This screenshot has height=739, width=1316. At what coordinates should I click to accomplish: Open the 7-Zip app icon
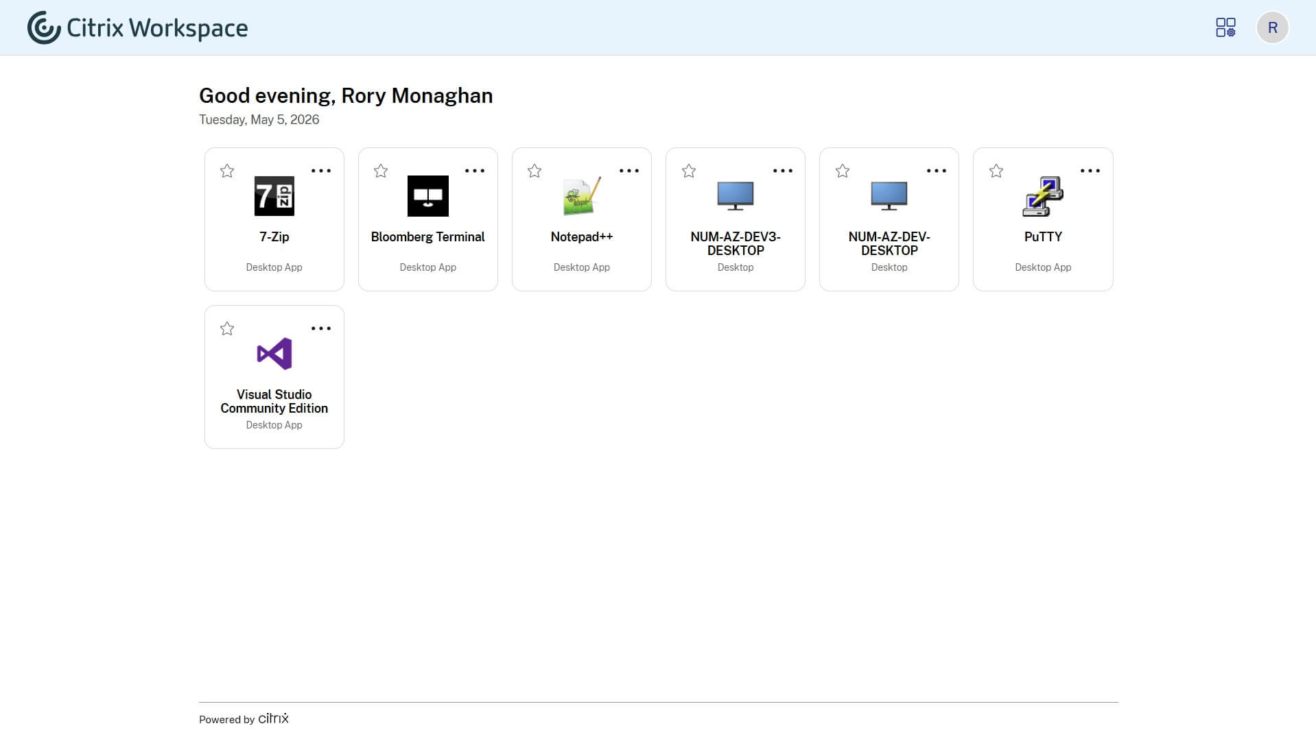[274, 196]
